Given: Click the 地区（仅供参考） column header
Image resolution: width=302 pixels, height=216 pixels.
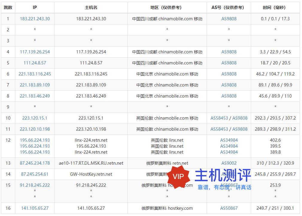Looking at the screenshot, I should 167,7.
